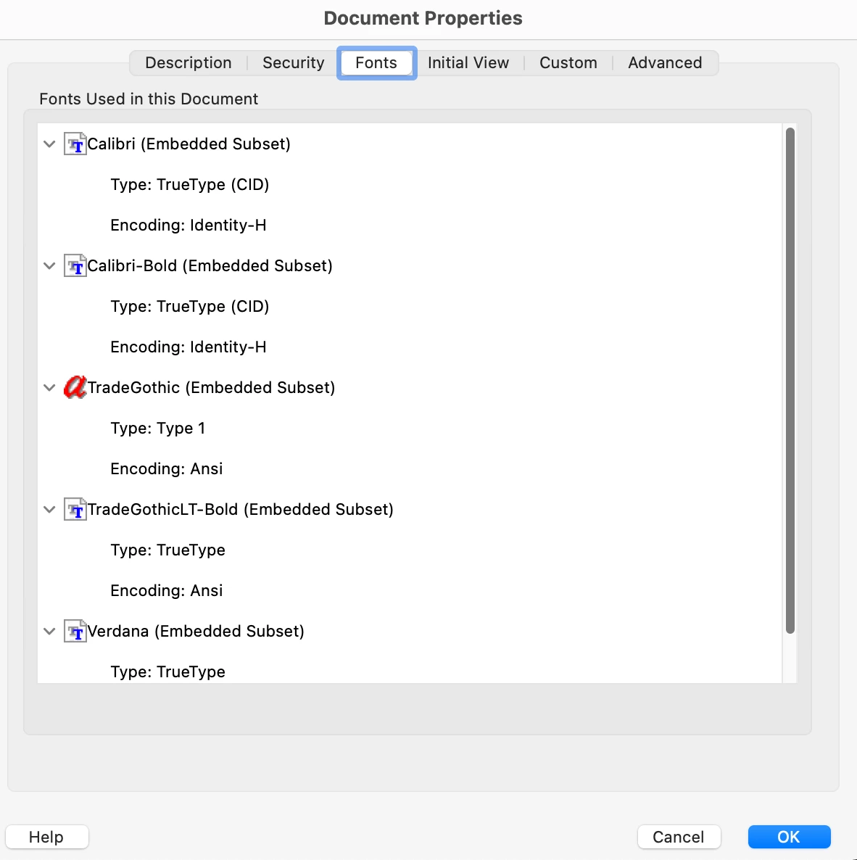
Task: Click "Encoding: Ansi" under TradeGothicLT-Bold
Action: [x=166, y=590]
